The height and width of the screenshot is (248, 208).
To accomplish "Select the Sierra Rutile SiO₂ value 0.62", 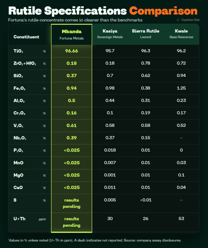I will click(146, 76).
